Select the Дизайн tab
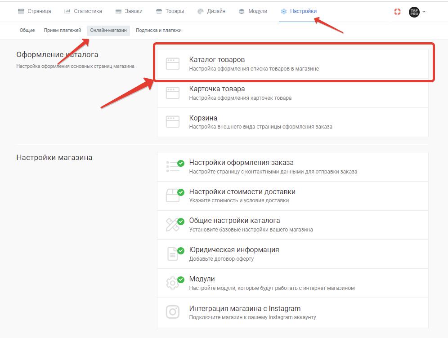This screenshot has height=338, width=448. click(211, 11)
